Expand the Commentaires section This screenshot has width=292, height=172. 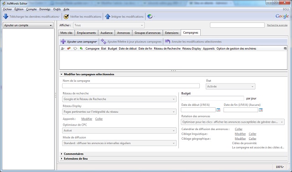click(x=62, y=154)
